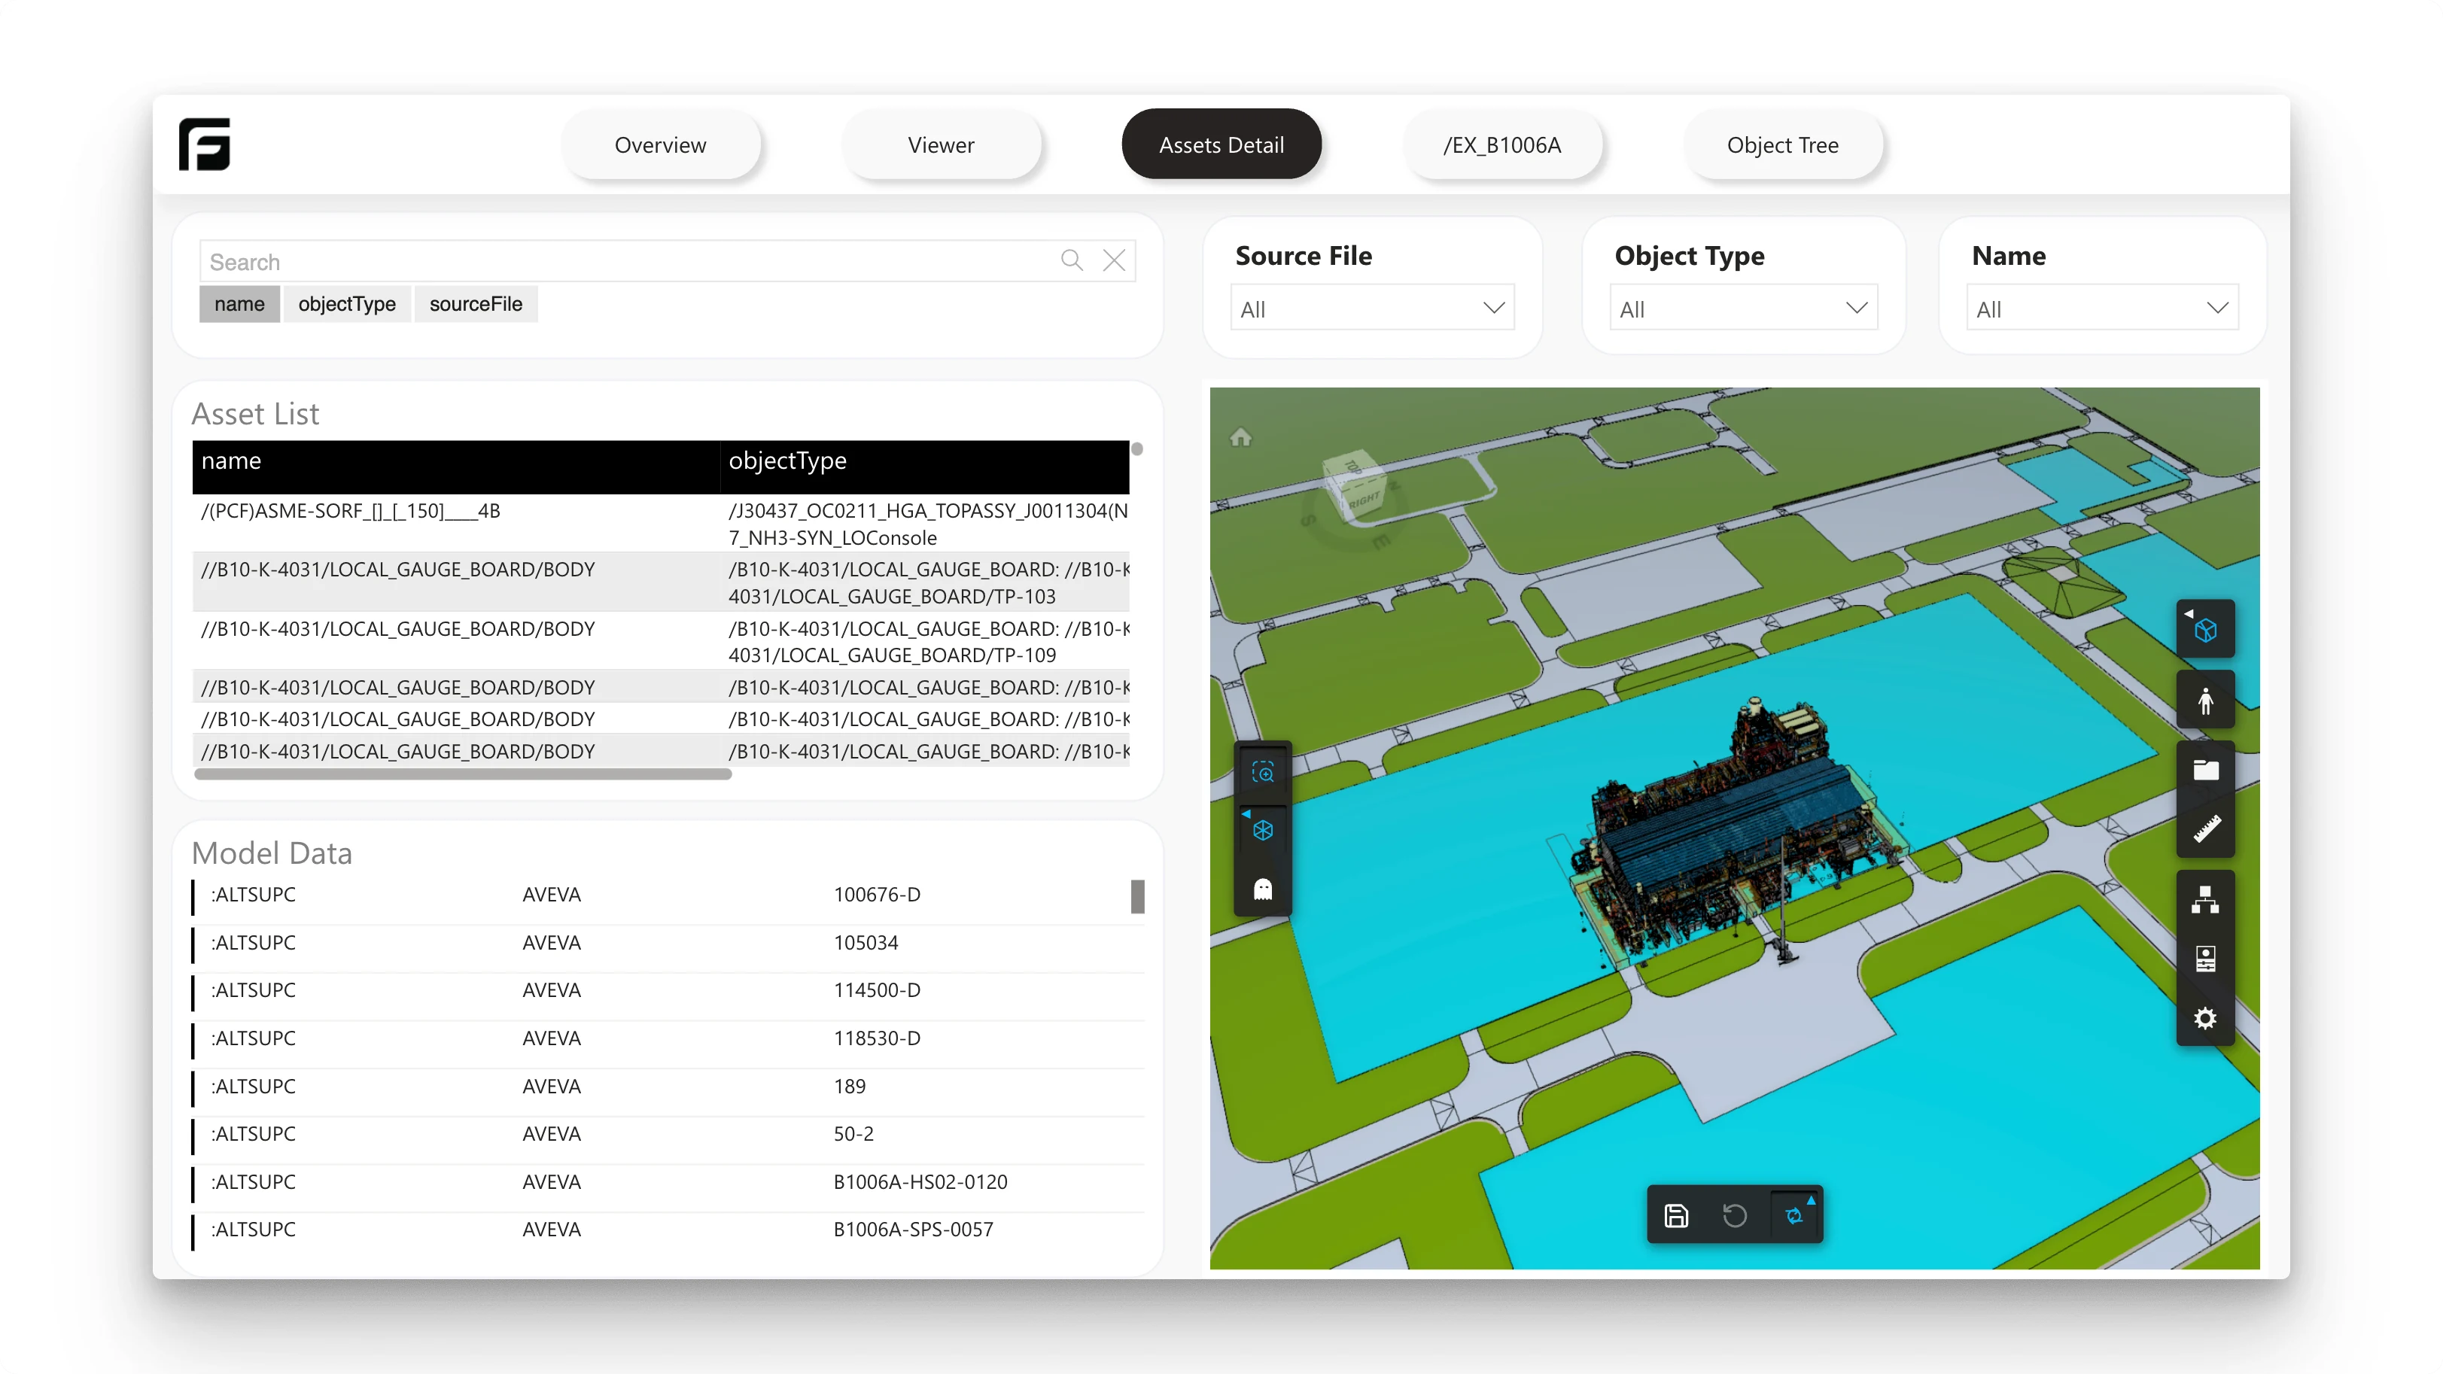Activate the first-person walk tool
2443x1374 pixels.
point(2205,701)
